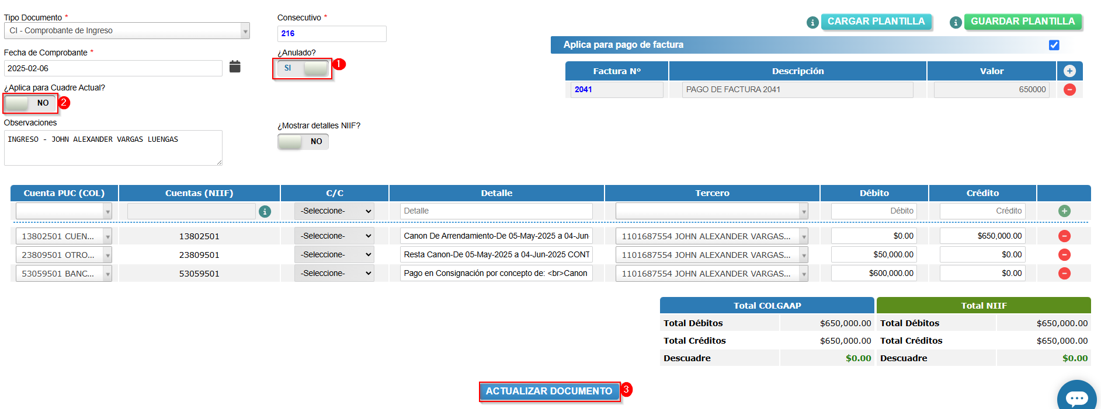The width and height of the screenshot is (1101, 409).
Task: Delete the 53059501 BANC account row
Action: 1064,274
